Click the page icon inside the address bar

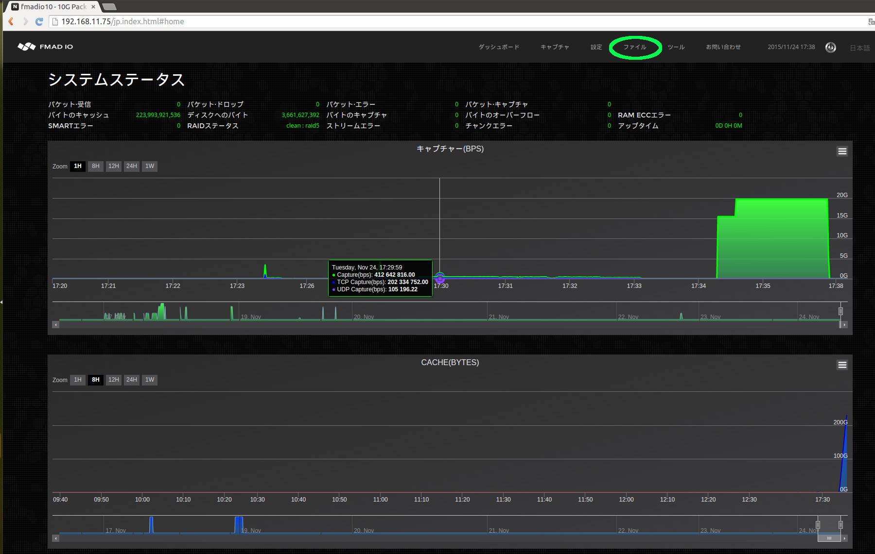54,21
